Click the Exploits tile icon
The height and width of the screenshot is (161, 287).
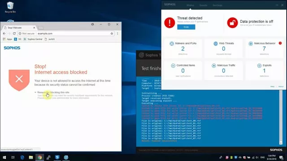tap(259, 66)
